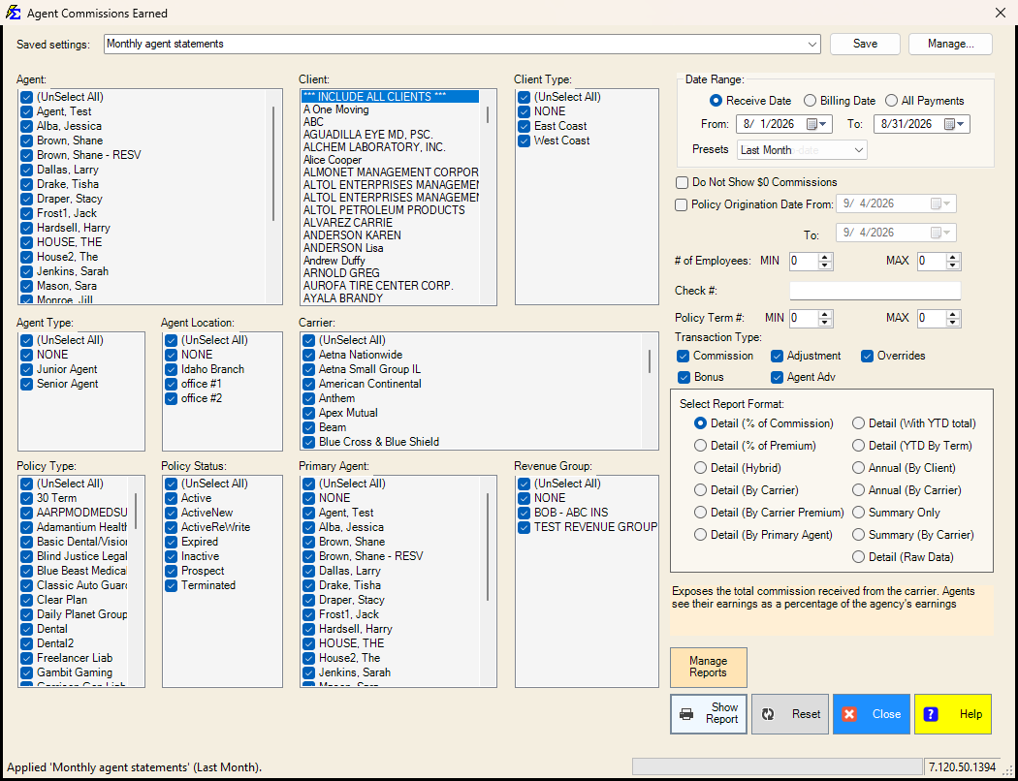The height and width of the screenshot is (781, 1018).
Task: Uncheck Junior Agent in Agent Type
Action: click(26, 370)
